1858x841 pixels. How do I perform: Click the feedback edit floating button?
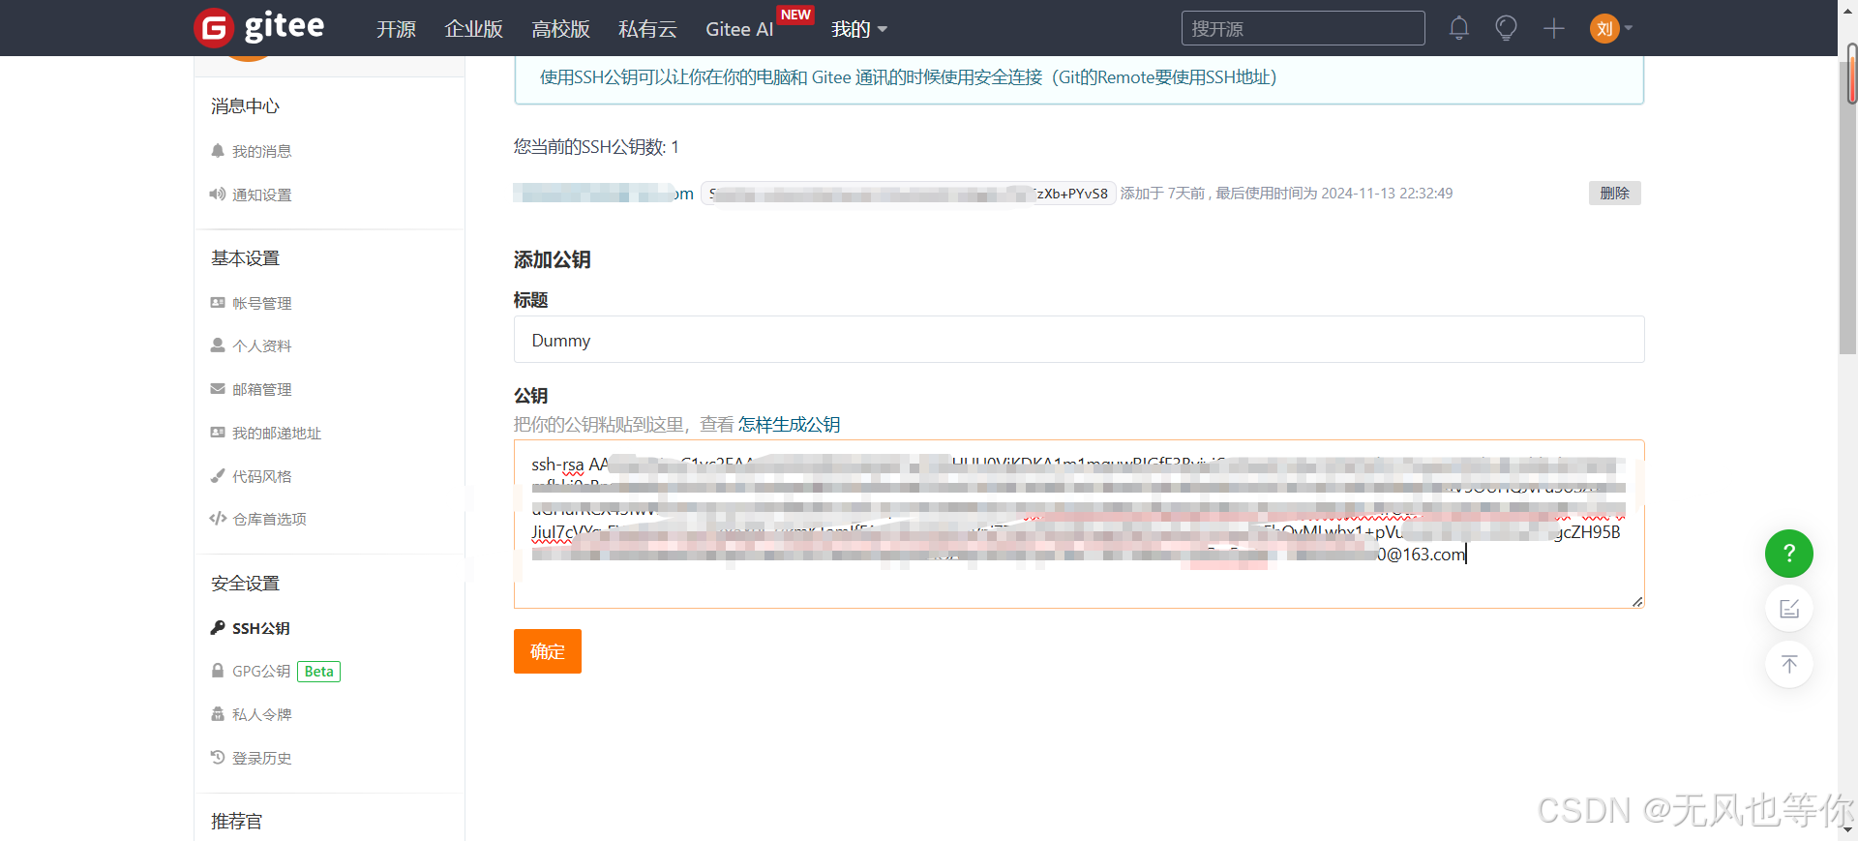1788,609
